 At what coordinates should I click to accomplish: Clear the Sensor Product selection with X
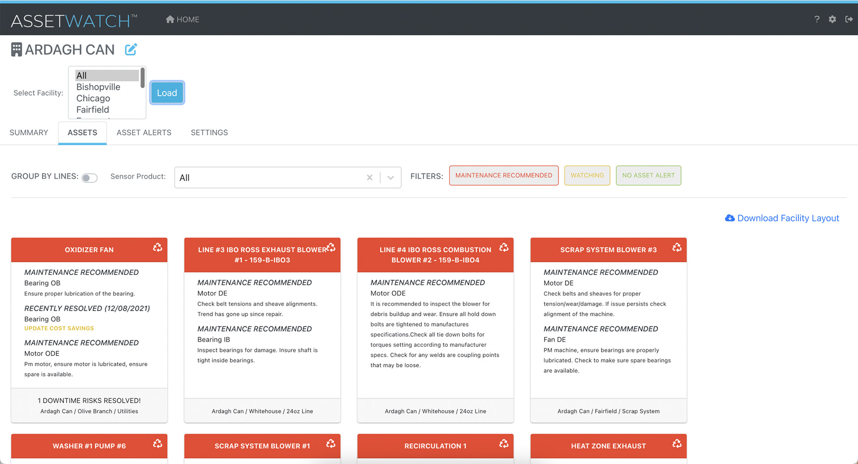coord(370,177)
